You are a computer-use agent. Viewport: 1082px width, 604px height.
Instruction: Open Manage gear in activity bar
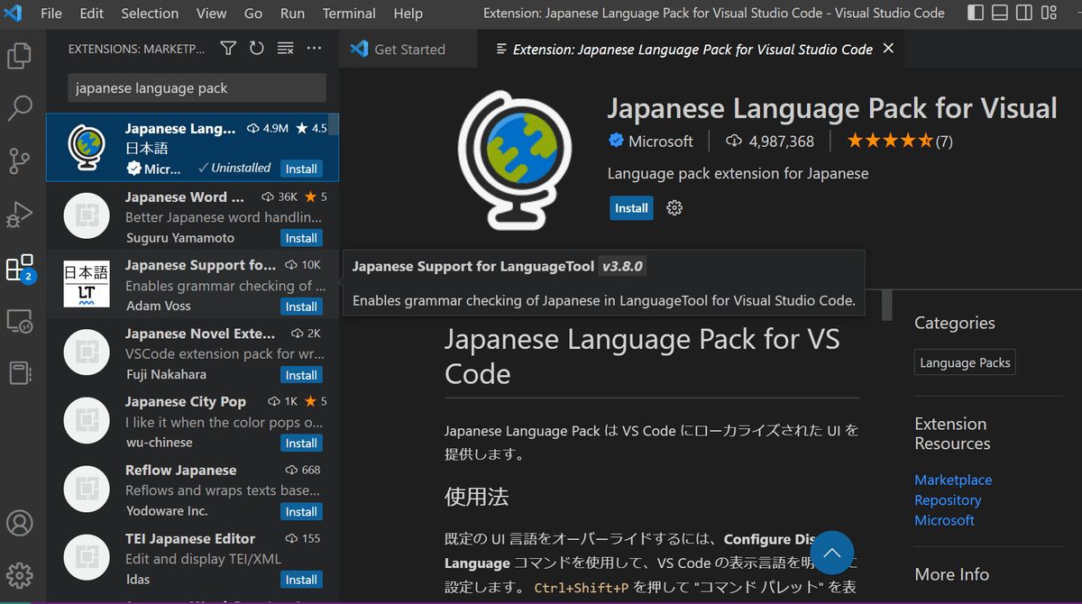20,575
